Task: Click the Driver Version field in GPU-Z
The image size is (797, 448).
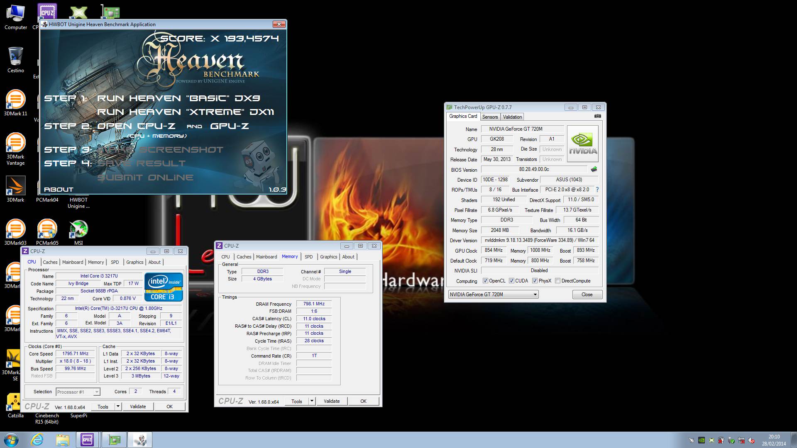Action: click(540, 240)
